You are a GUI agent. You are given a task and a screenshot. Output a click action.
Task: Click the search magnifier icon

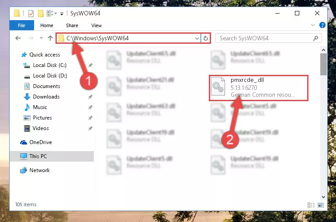point(315,39)
